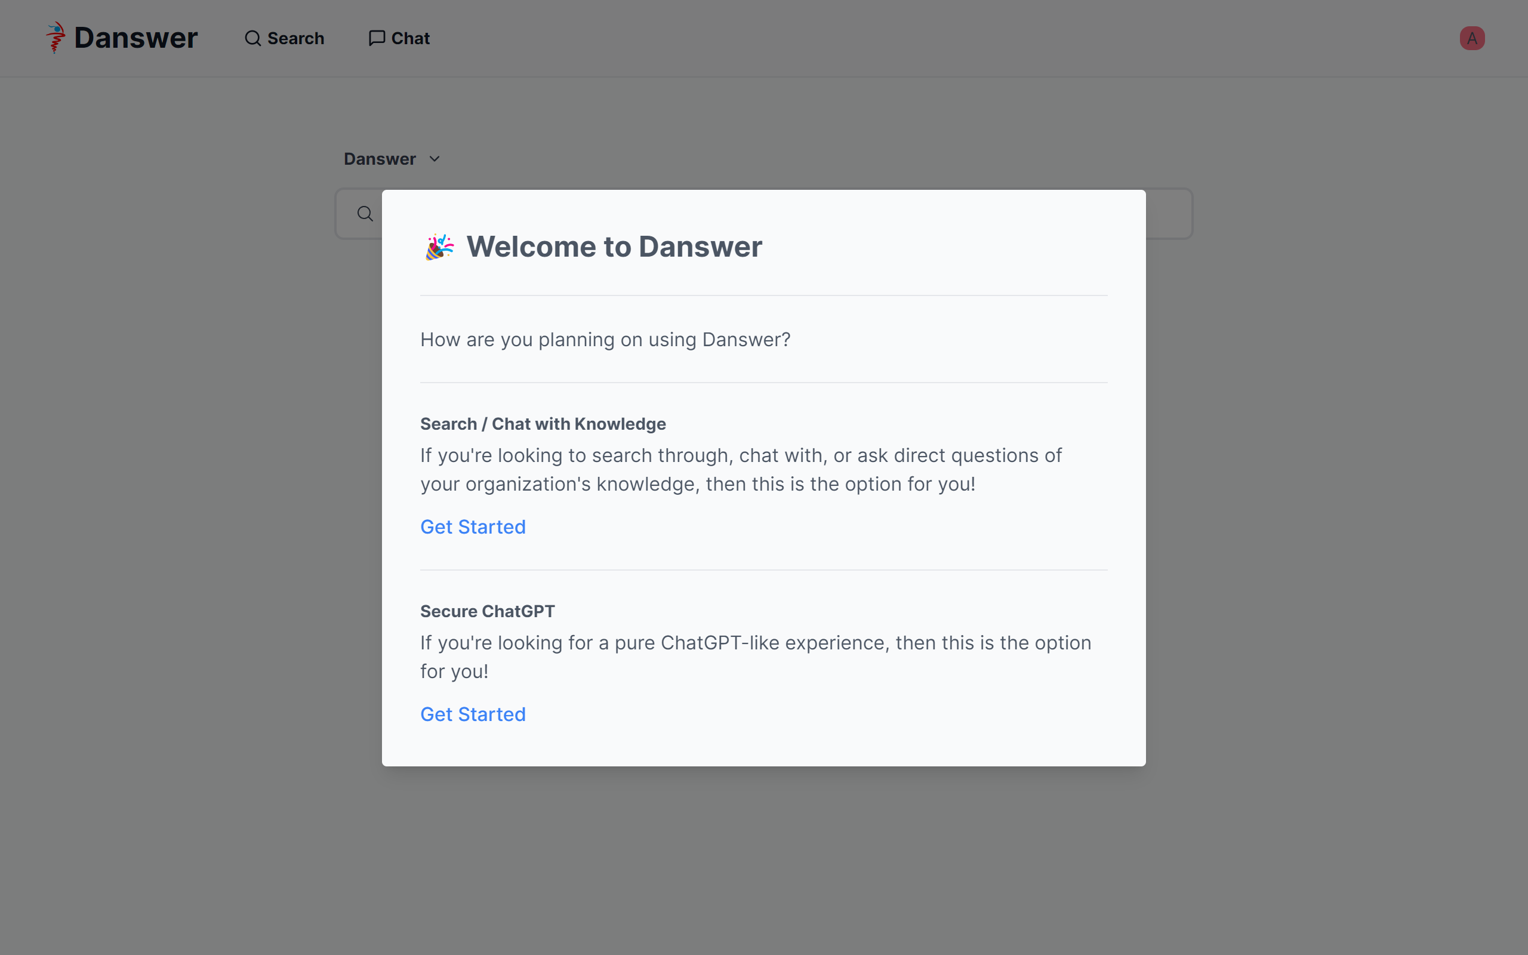The width and height of the screenshot is (1528, 955).
Task: Click 'How are you planning on using Danswer?' text
Action: click(605, 340)
